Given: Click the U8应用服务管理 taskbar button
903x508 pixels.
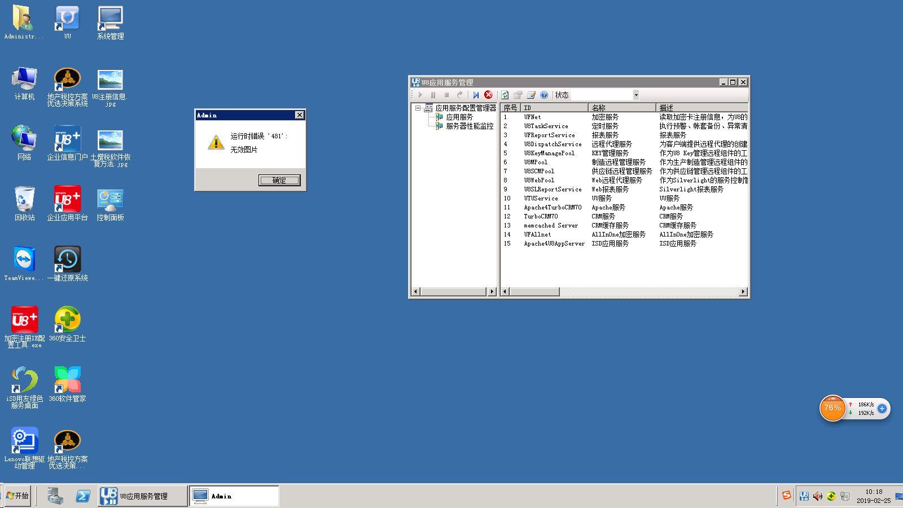Looking at the screenshot, I should pyautogui.click(x=142, y=496).
